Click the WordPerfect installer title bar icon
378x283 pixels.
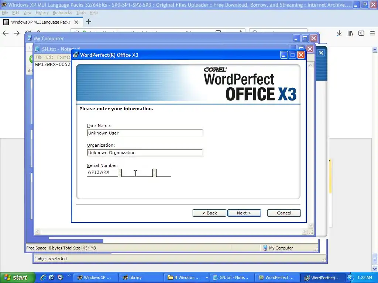click(76, 55)
